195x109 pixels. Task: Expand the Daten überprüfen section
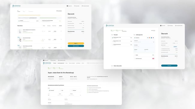pos(118,66)
